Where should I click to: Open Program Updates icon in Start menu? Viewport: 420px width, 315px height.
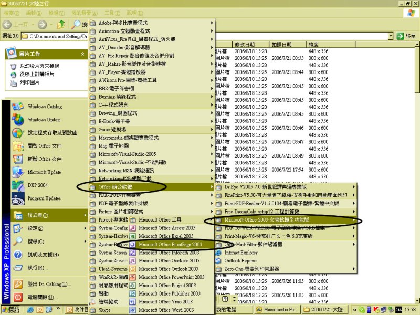pyautogui.click(x=18, y=198)
